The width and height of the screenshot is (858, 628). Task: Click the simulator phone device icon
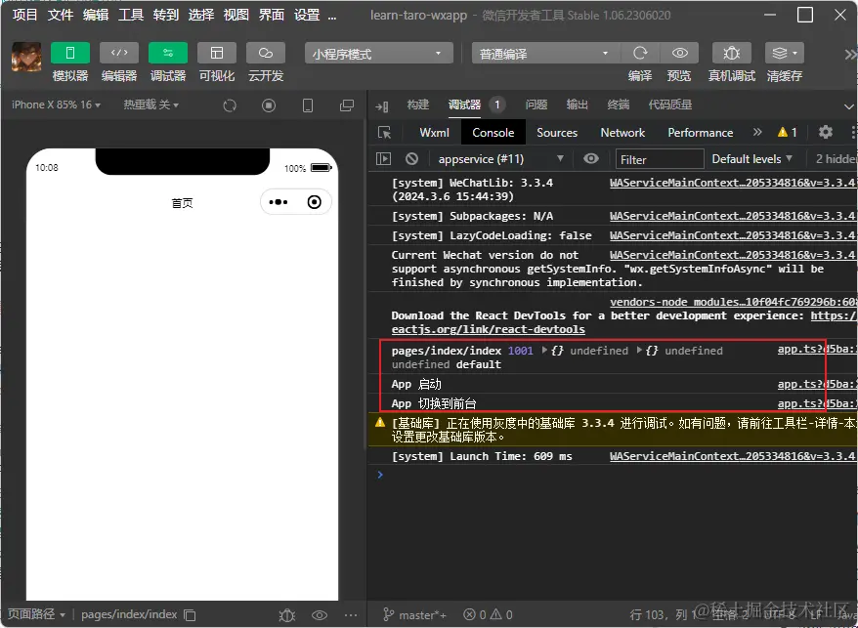(x=308, y=105)
